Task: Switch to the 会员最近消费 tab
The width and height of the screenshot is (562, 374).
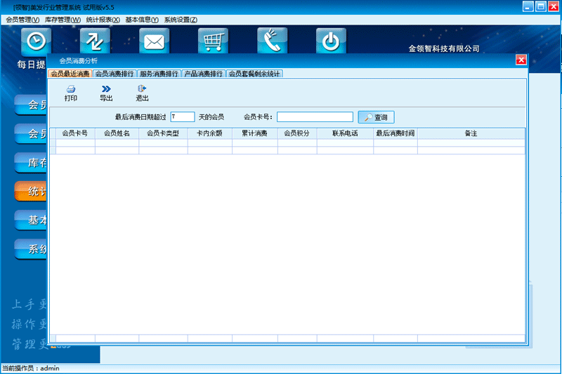Action: tap(70, 74)
